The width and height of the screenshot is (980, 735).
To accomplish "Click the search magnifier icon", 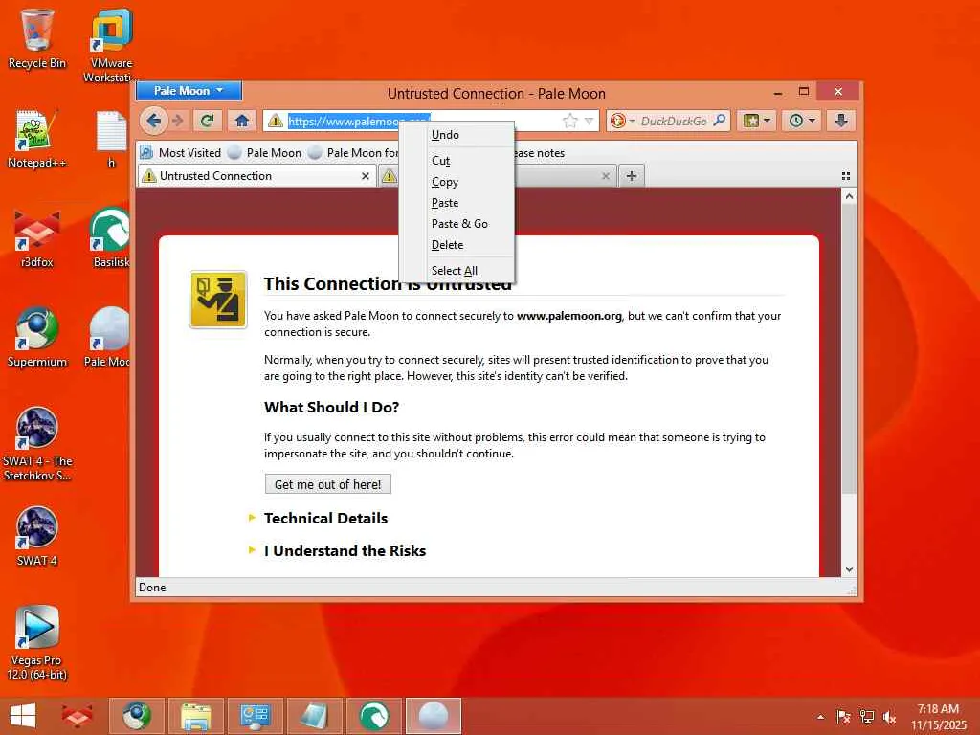I will tap(720, 120).
